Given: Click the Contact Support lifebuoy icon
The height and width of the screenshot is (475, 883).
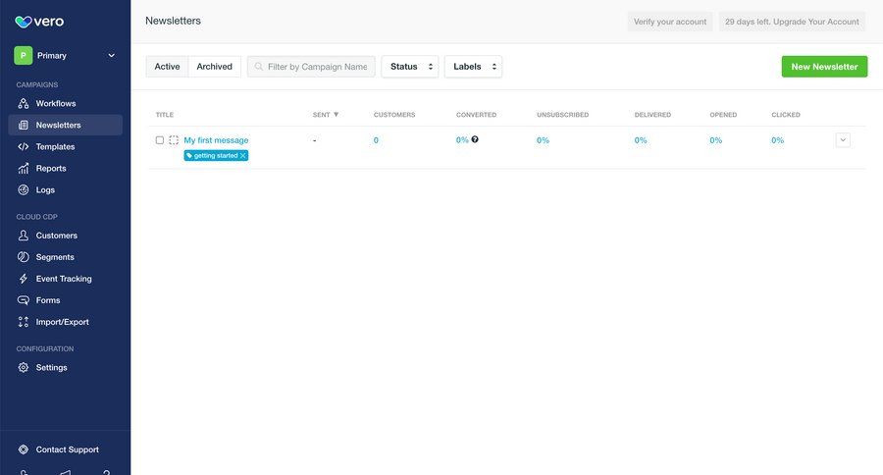Looking at the screenshot, I should pos(24,449).
